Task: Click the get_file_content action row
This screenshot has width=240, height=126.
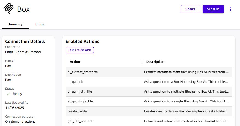Action: [80, 121]
